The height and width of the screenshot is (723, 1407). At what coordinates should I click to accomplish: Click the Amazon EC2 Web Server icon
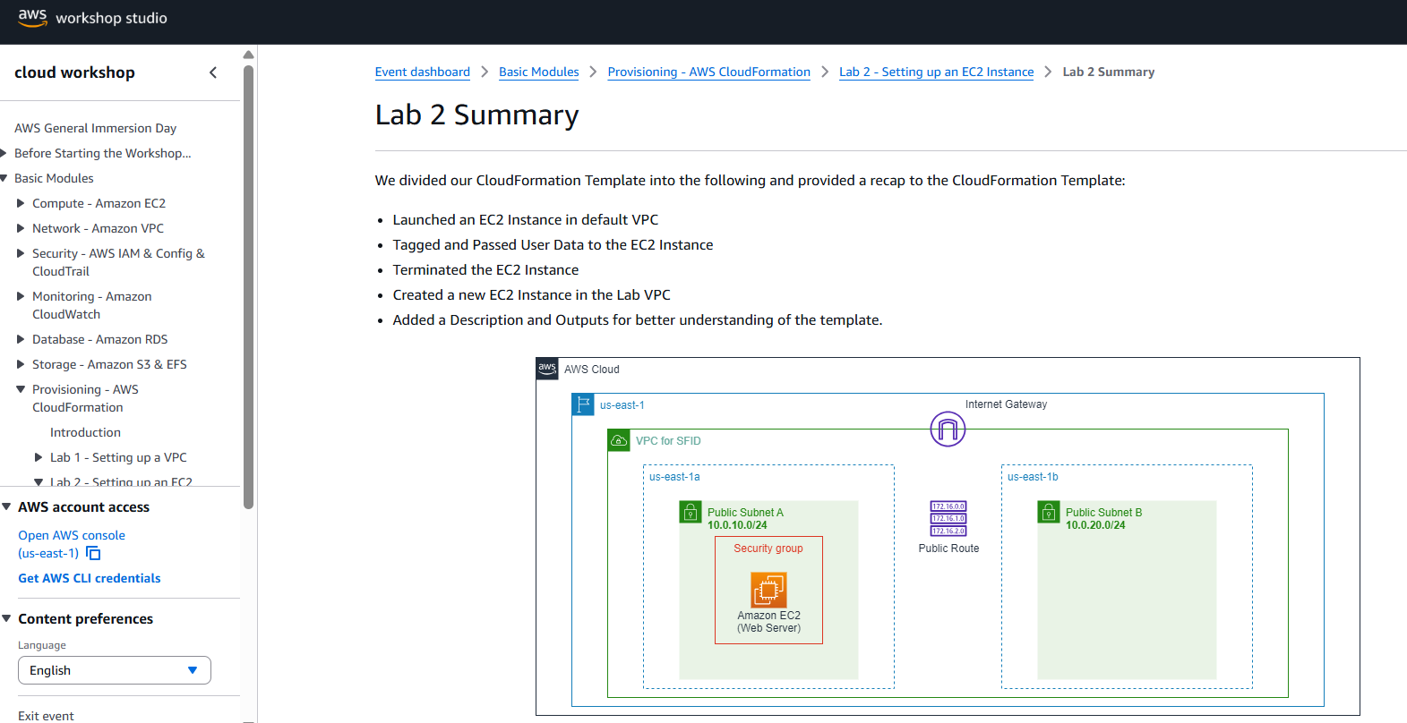click(768, 590)
